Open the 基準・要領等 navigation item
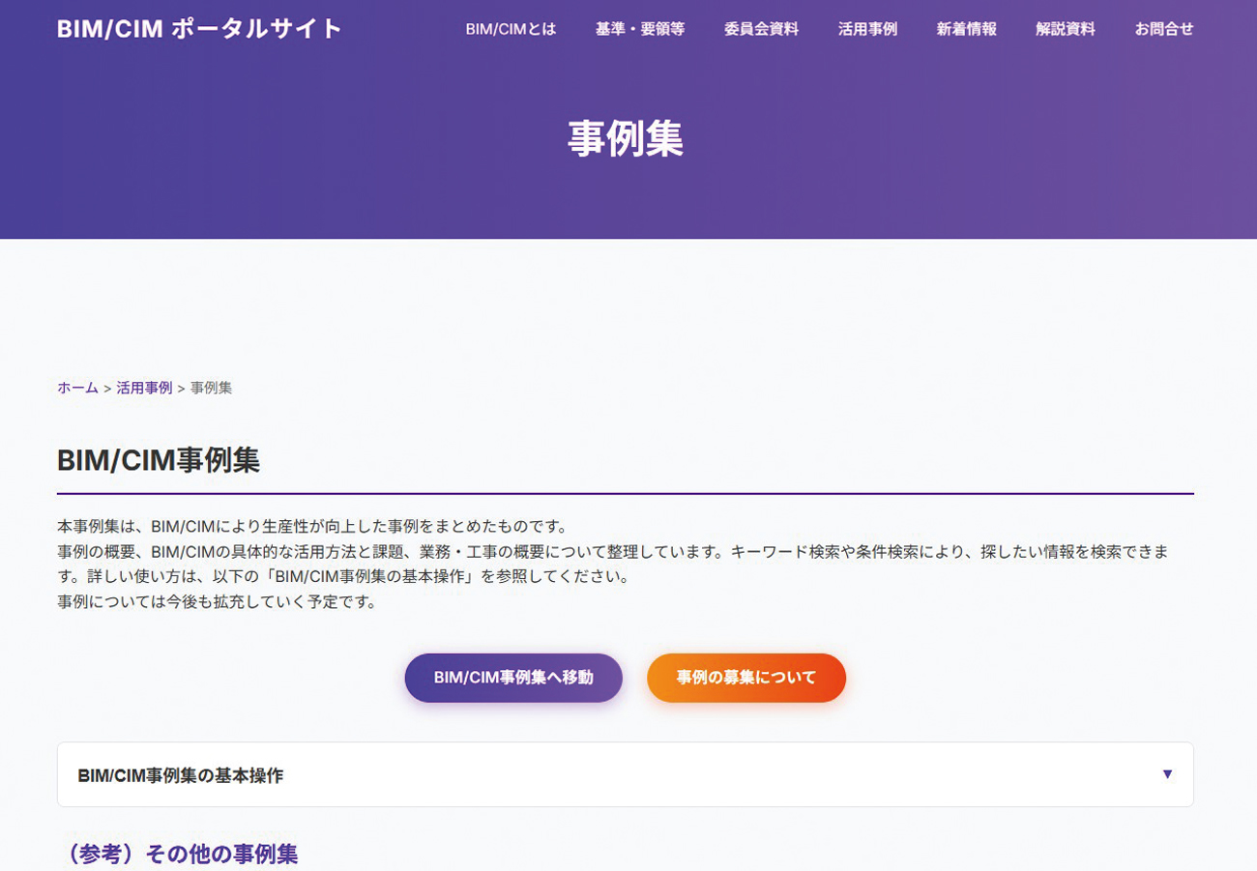This screenshot has width=1257, height=871. 639,29
